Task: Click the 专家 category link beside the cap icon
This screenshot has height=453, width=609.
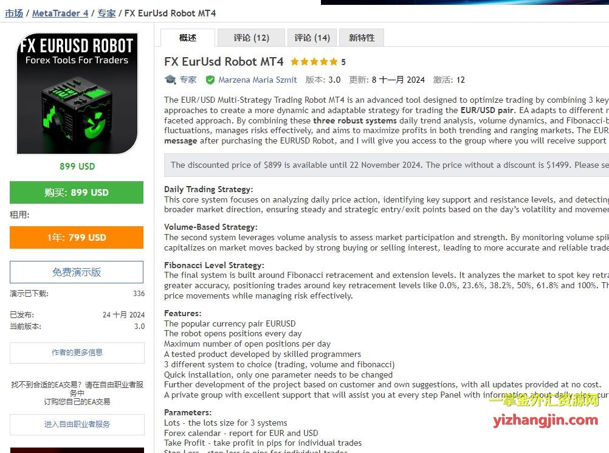Action: tap(188, 80)
